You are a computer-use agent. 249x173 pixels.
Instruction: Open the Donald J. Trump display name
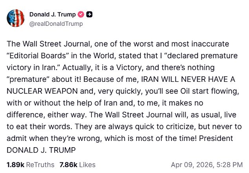point(53,15)
